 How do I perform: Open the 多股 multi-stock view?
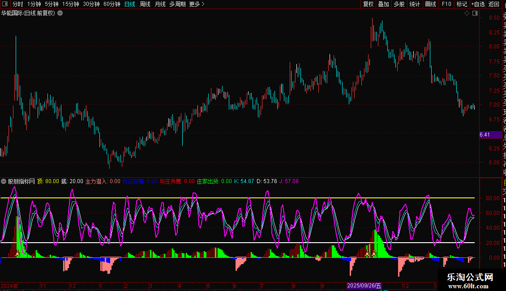(x=399, y=4)
